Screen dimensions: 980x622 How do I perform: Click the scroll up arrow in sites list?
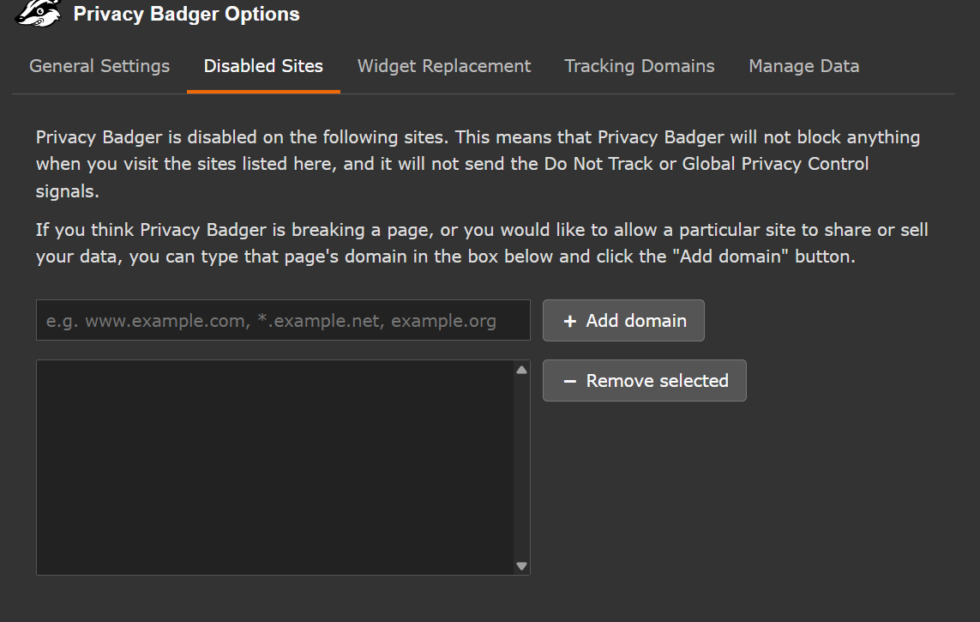(x=521, y=370)
